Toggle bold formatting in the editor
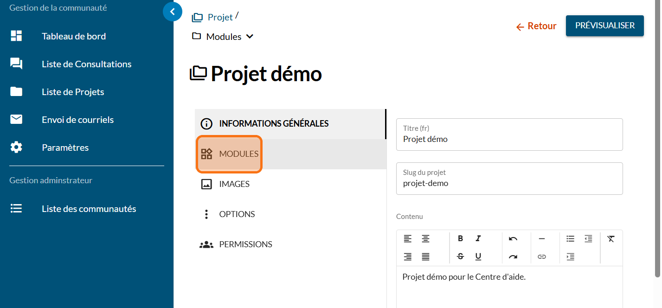 460,238
